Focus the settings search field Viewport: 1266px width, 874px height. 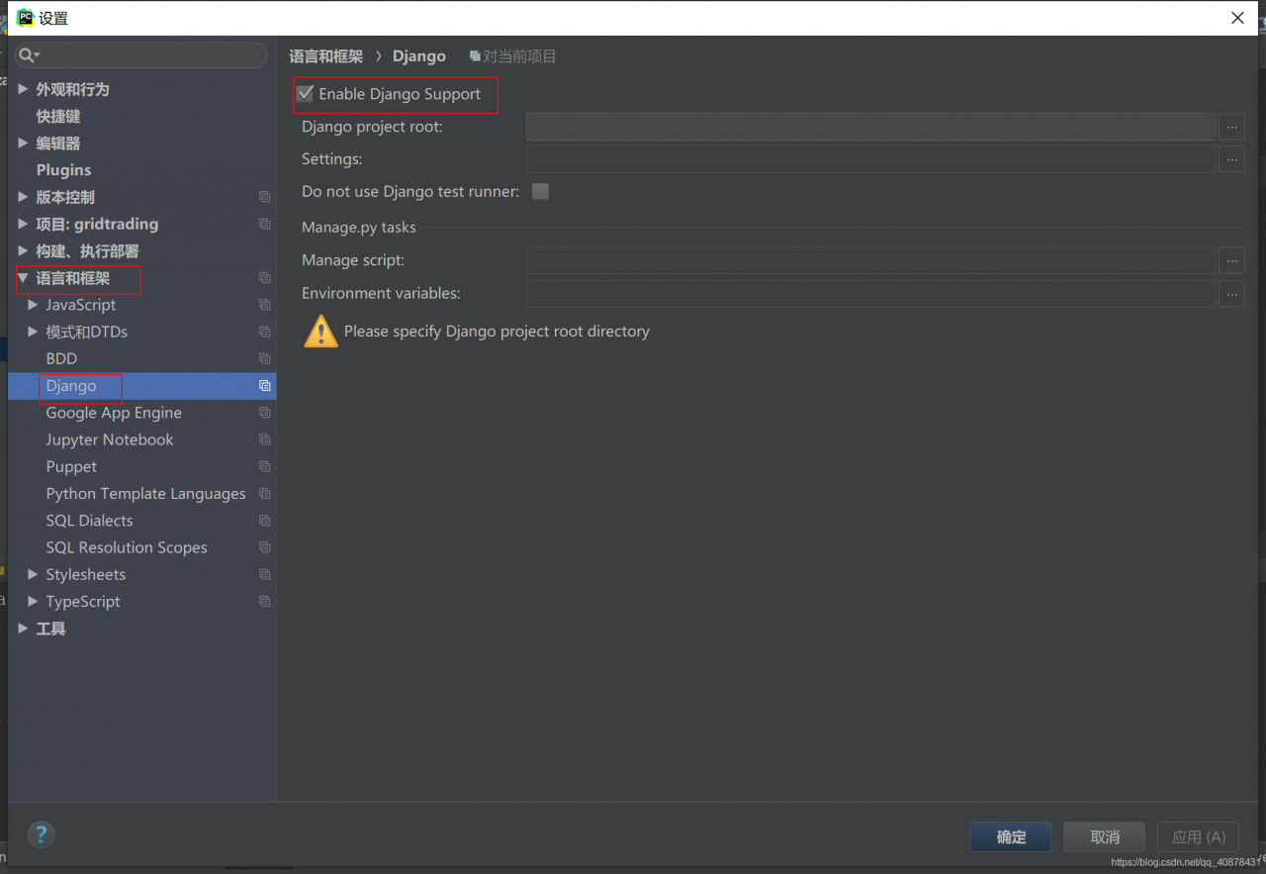coord(141,55)
